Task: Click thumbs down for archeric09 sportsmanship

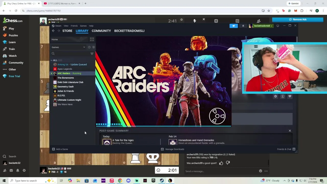Action: pyautogui.click(x=228, y=163)
